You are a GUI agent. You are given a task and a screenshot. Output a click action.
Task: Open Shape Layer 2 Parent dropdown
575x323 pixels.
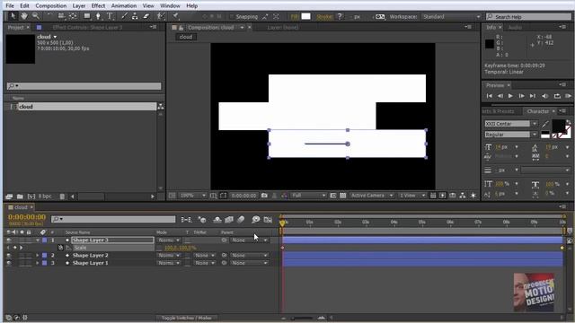coord(249,255)
